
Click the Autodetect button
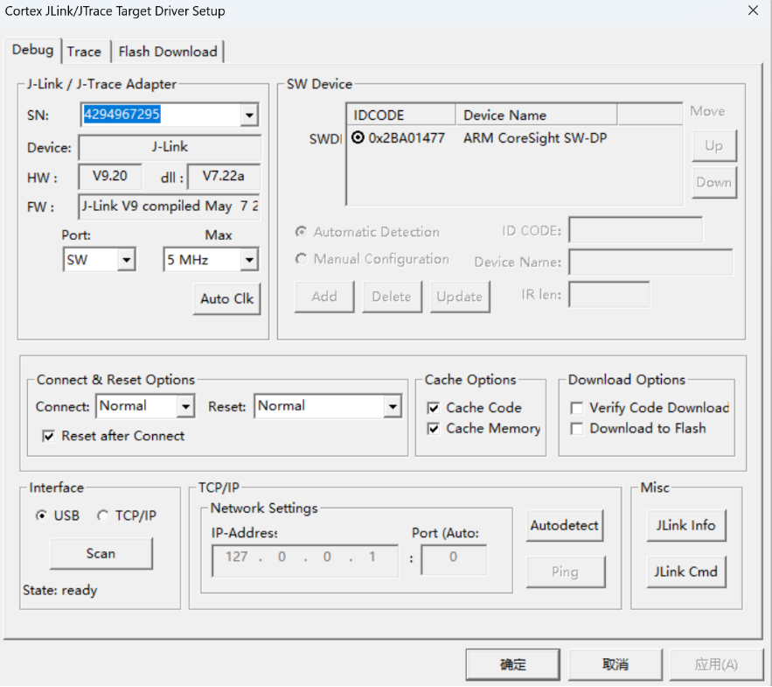click(565, 526)
